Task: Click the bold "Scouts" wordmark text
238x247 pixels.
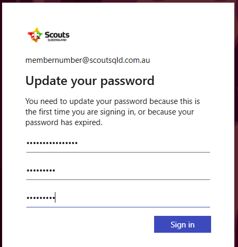Action: (57, 35)
